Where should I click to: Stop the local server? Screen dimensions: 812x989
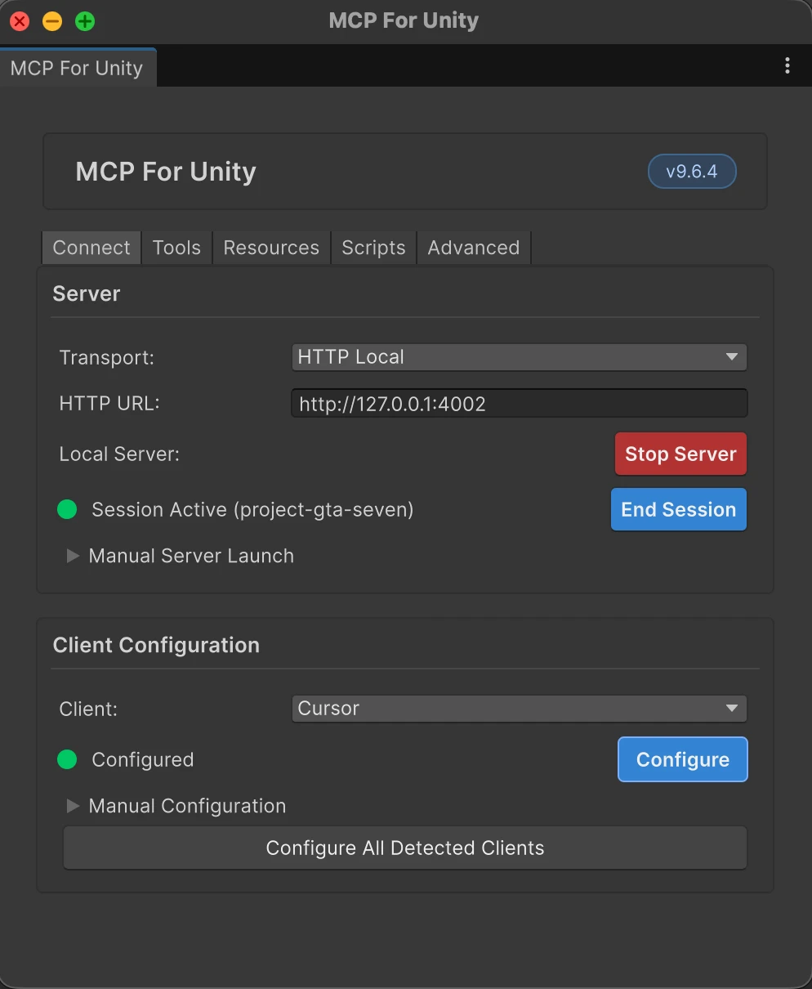tap(680, 454)
